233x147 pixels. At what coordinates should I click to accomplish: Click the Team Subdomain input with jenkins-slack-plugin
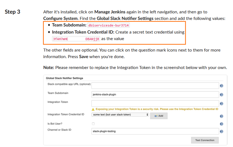pos(155,95)
